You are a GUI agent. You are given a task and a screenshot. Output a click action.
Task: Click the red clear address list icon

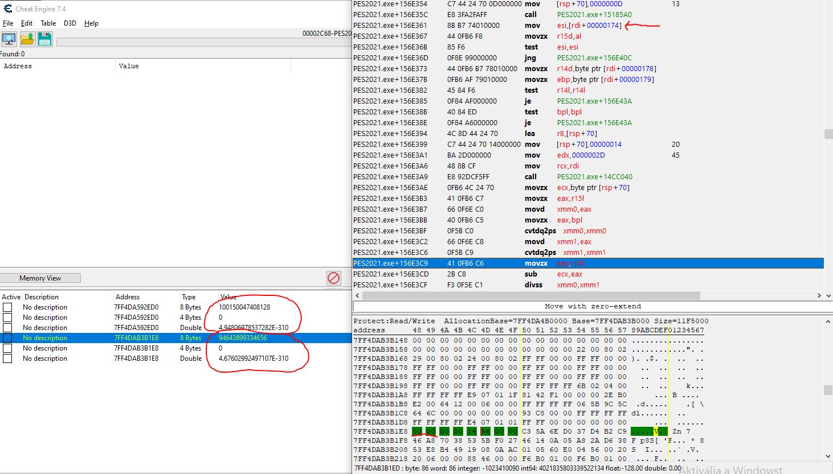click(x=333, y=278)
